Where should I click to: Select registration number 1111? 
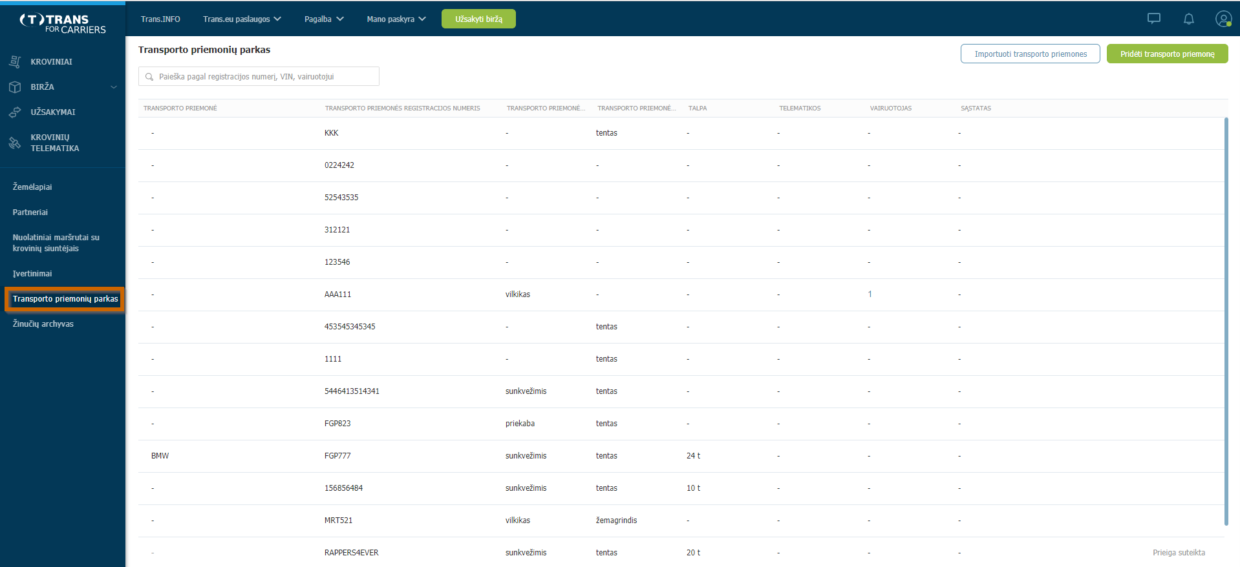(333, 359)
